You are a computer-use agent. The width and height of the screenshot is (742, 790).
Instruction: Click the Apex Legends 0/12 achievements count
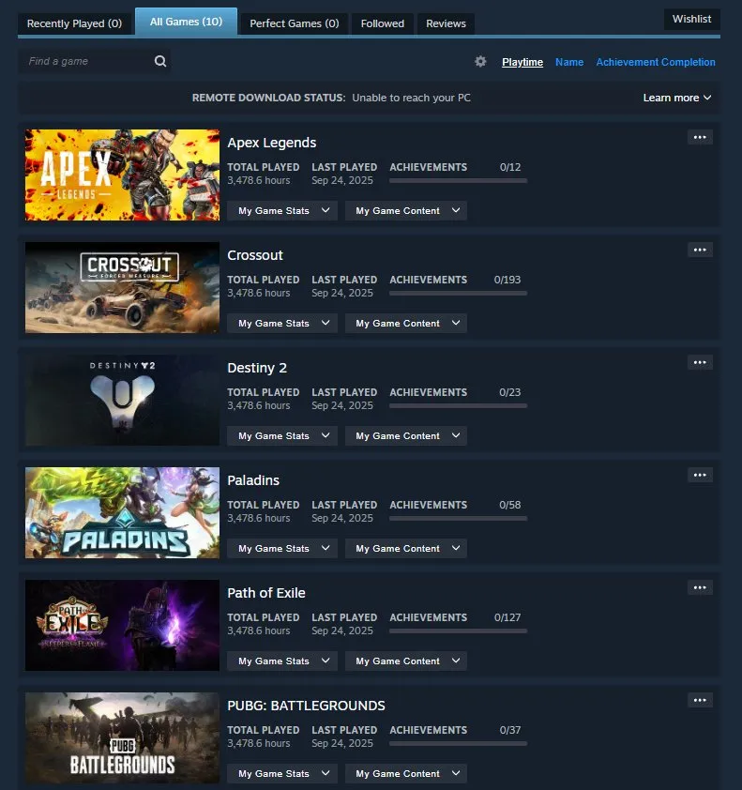pos(510,167)
